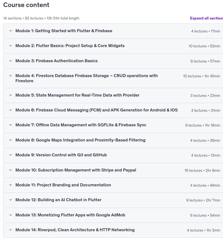Viewport: 223px width, 238px height.
Task: Click '4 lectures • 12min' text
Action: tap(205, 156)
